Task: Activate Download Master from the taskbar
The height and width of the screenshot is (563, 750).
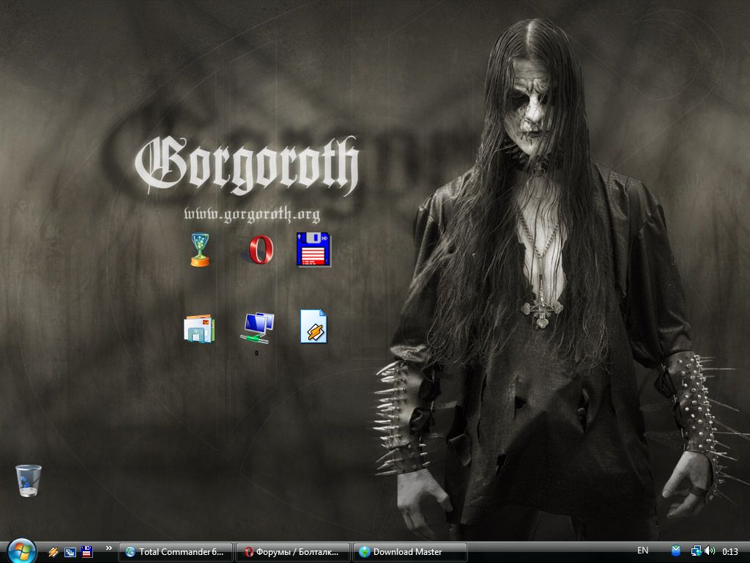Action: [x=409, y=552]
